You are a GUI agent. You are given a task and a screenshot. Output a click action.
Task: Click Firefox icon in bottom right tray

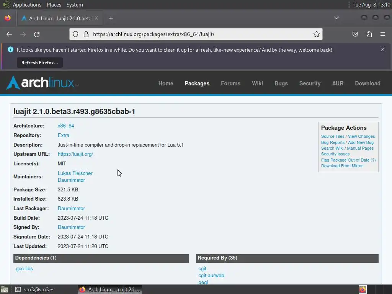point(363,289)
